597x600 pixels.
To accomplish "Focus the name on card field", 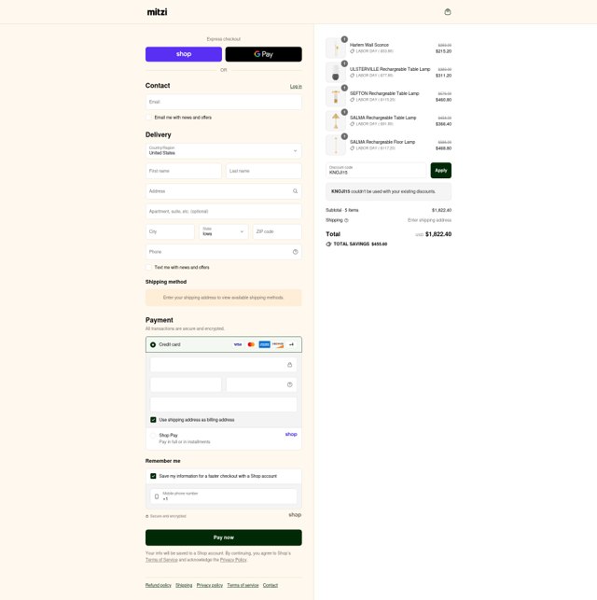I will pos(223,404).
